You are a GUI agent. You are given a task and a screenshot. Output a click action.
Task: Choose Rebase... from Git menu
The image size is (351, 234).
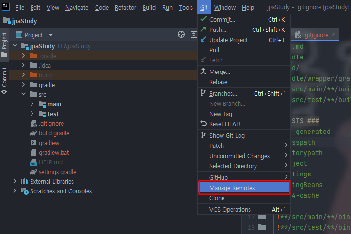tap(244, 82)
